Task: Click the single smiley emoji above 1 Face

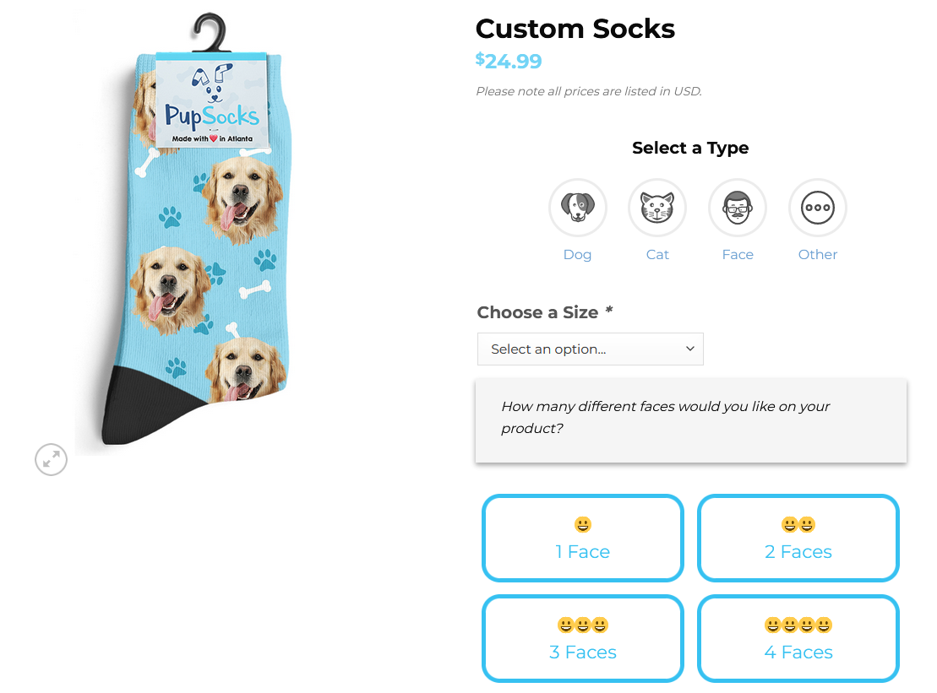Action: tap(583, 525)
